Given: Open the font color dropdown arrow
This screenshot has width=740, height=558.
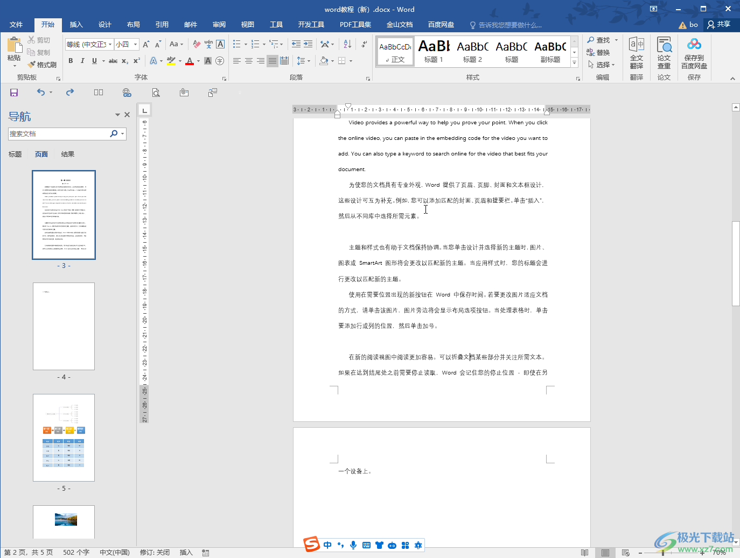Looking at the screenshot, I should 198,61.
